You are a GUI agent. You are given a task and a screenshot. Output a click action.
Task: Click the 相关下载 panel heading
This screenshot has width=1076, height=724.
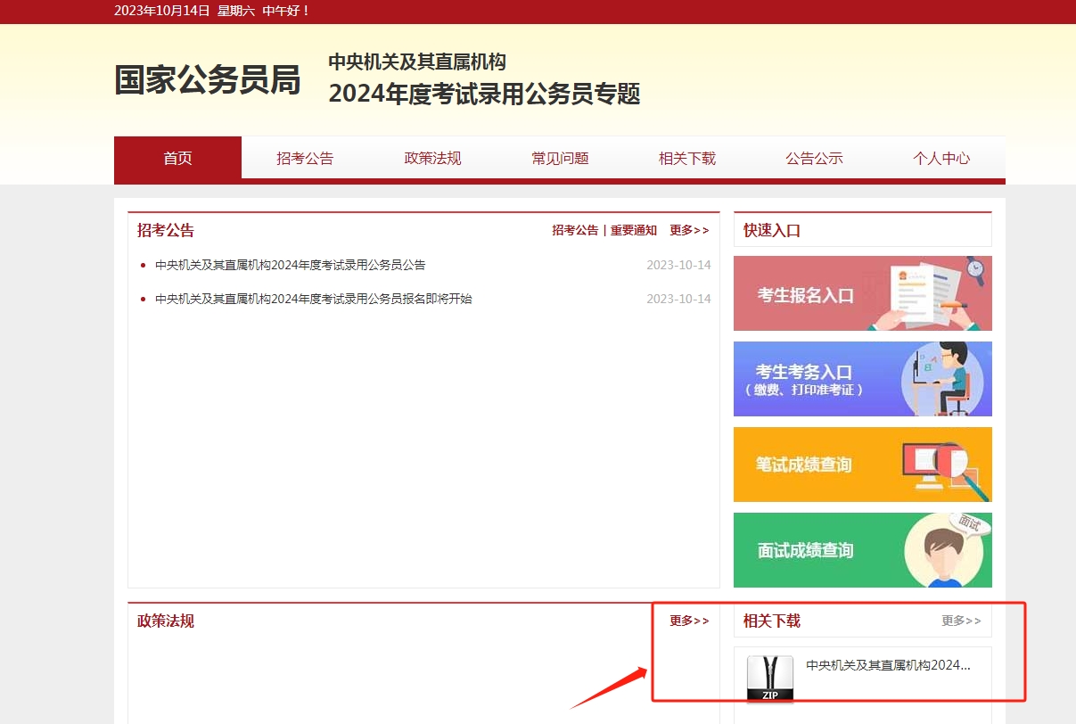click(x=772, y=621)
